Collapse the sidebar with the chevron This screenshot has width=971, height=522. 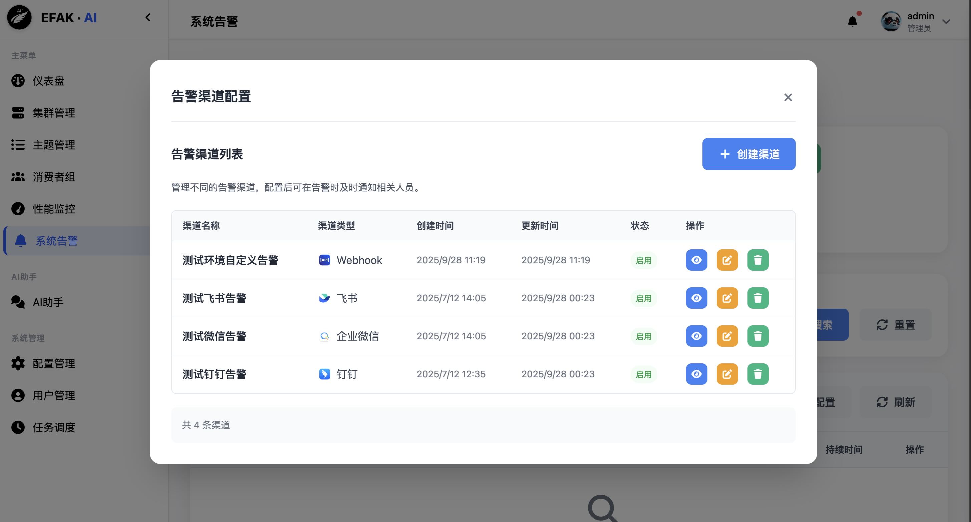pos(148,17)
